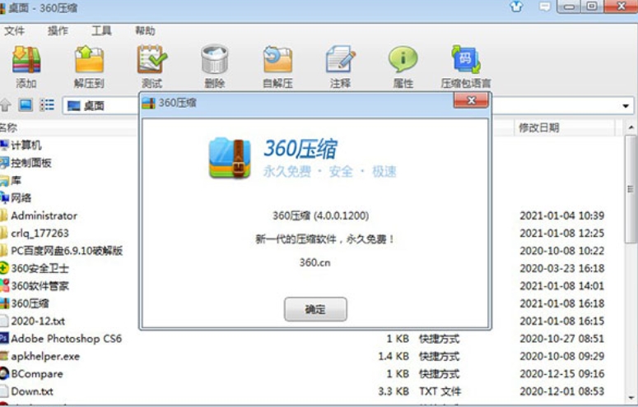Select the Administrator folder
The width and height of the screenshot is (638, 407).
point(39,215)
